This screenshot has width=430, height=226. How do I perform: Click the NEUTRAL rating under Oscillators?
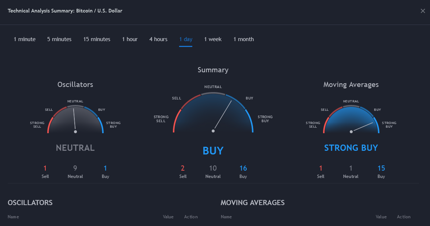(x=75, y=148)
